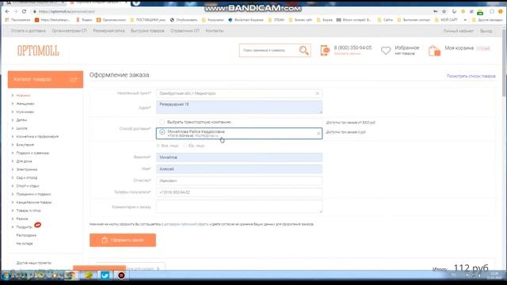Click the menu icon in Каталог товаров
This screenshot has height=285, width=507.
tap(74, 79)
